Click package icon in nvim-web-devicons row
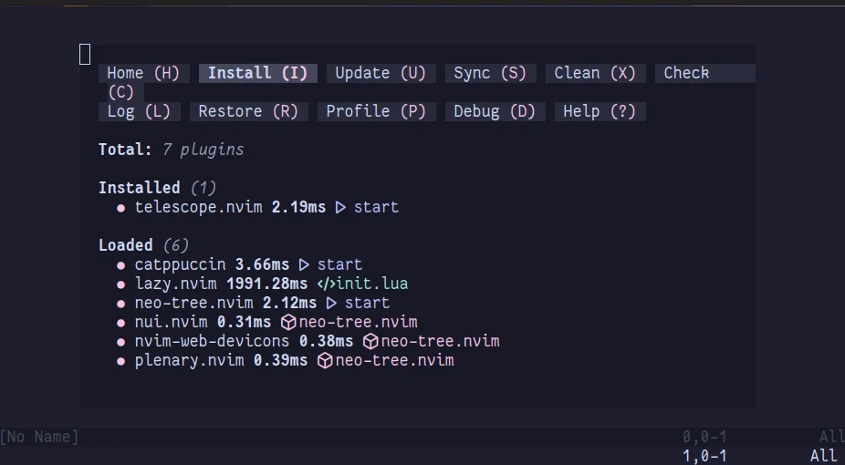This screenshot has width=845, height=465. coord(370,341)
